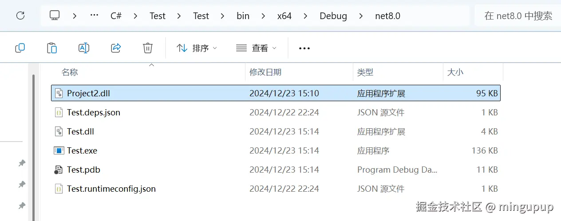Viewport: 561px width, 221px height.
Task: Select the Test.dll file name
Action: [x=80, y=131]
